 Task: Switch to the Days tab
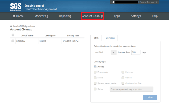click(96, 38)
